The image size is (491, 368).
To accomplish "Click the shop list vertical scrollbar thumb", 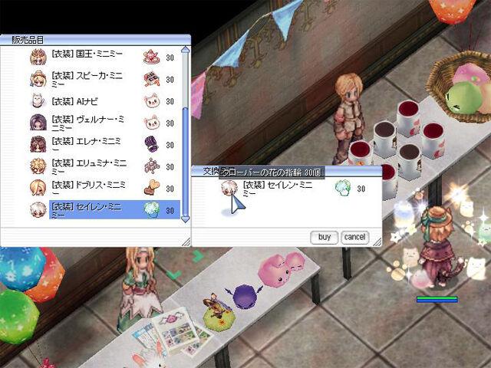I will 186,161.
